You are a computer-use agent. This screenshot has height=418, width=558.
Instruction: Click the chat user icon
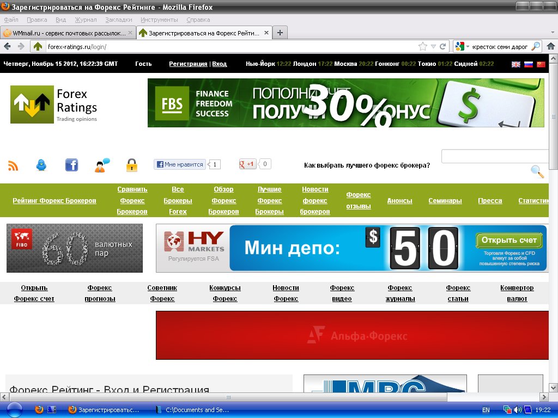[102, 165]
